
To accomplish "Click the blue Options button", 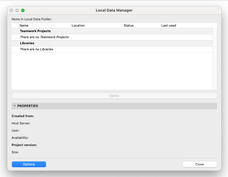I will click(x=29, y=164).
